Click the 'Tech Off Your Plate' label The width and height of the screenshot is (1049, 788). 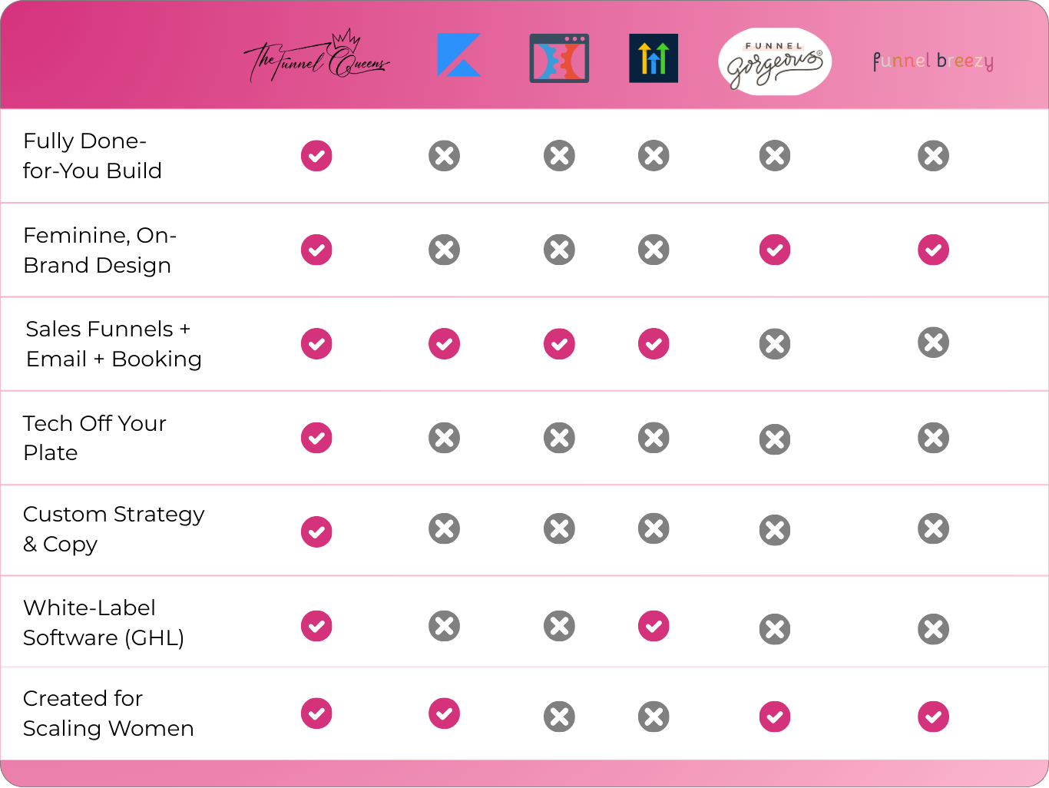[94, 438]
